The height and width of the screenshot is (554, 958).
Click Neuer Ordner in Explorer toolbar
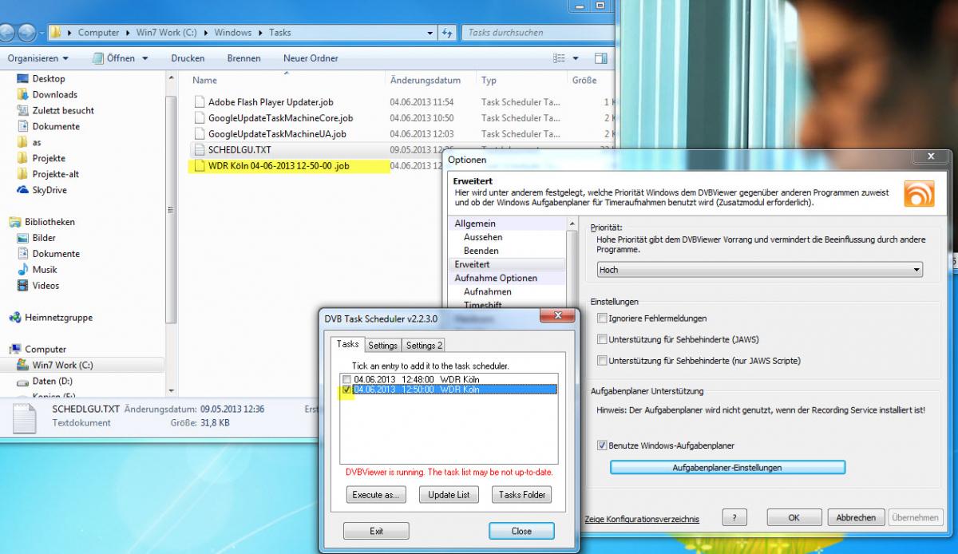pos(311,58)
